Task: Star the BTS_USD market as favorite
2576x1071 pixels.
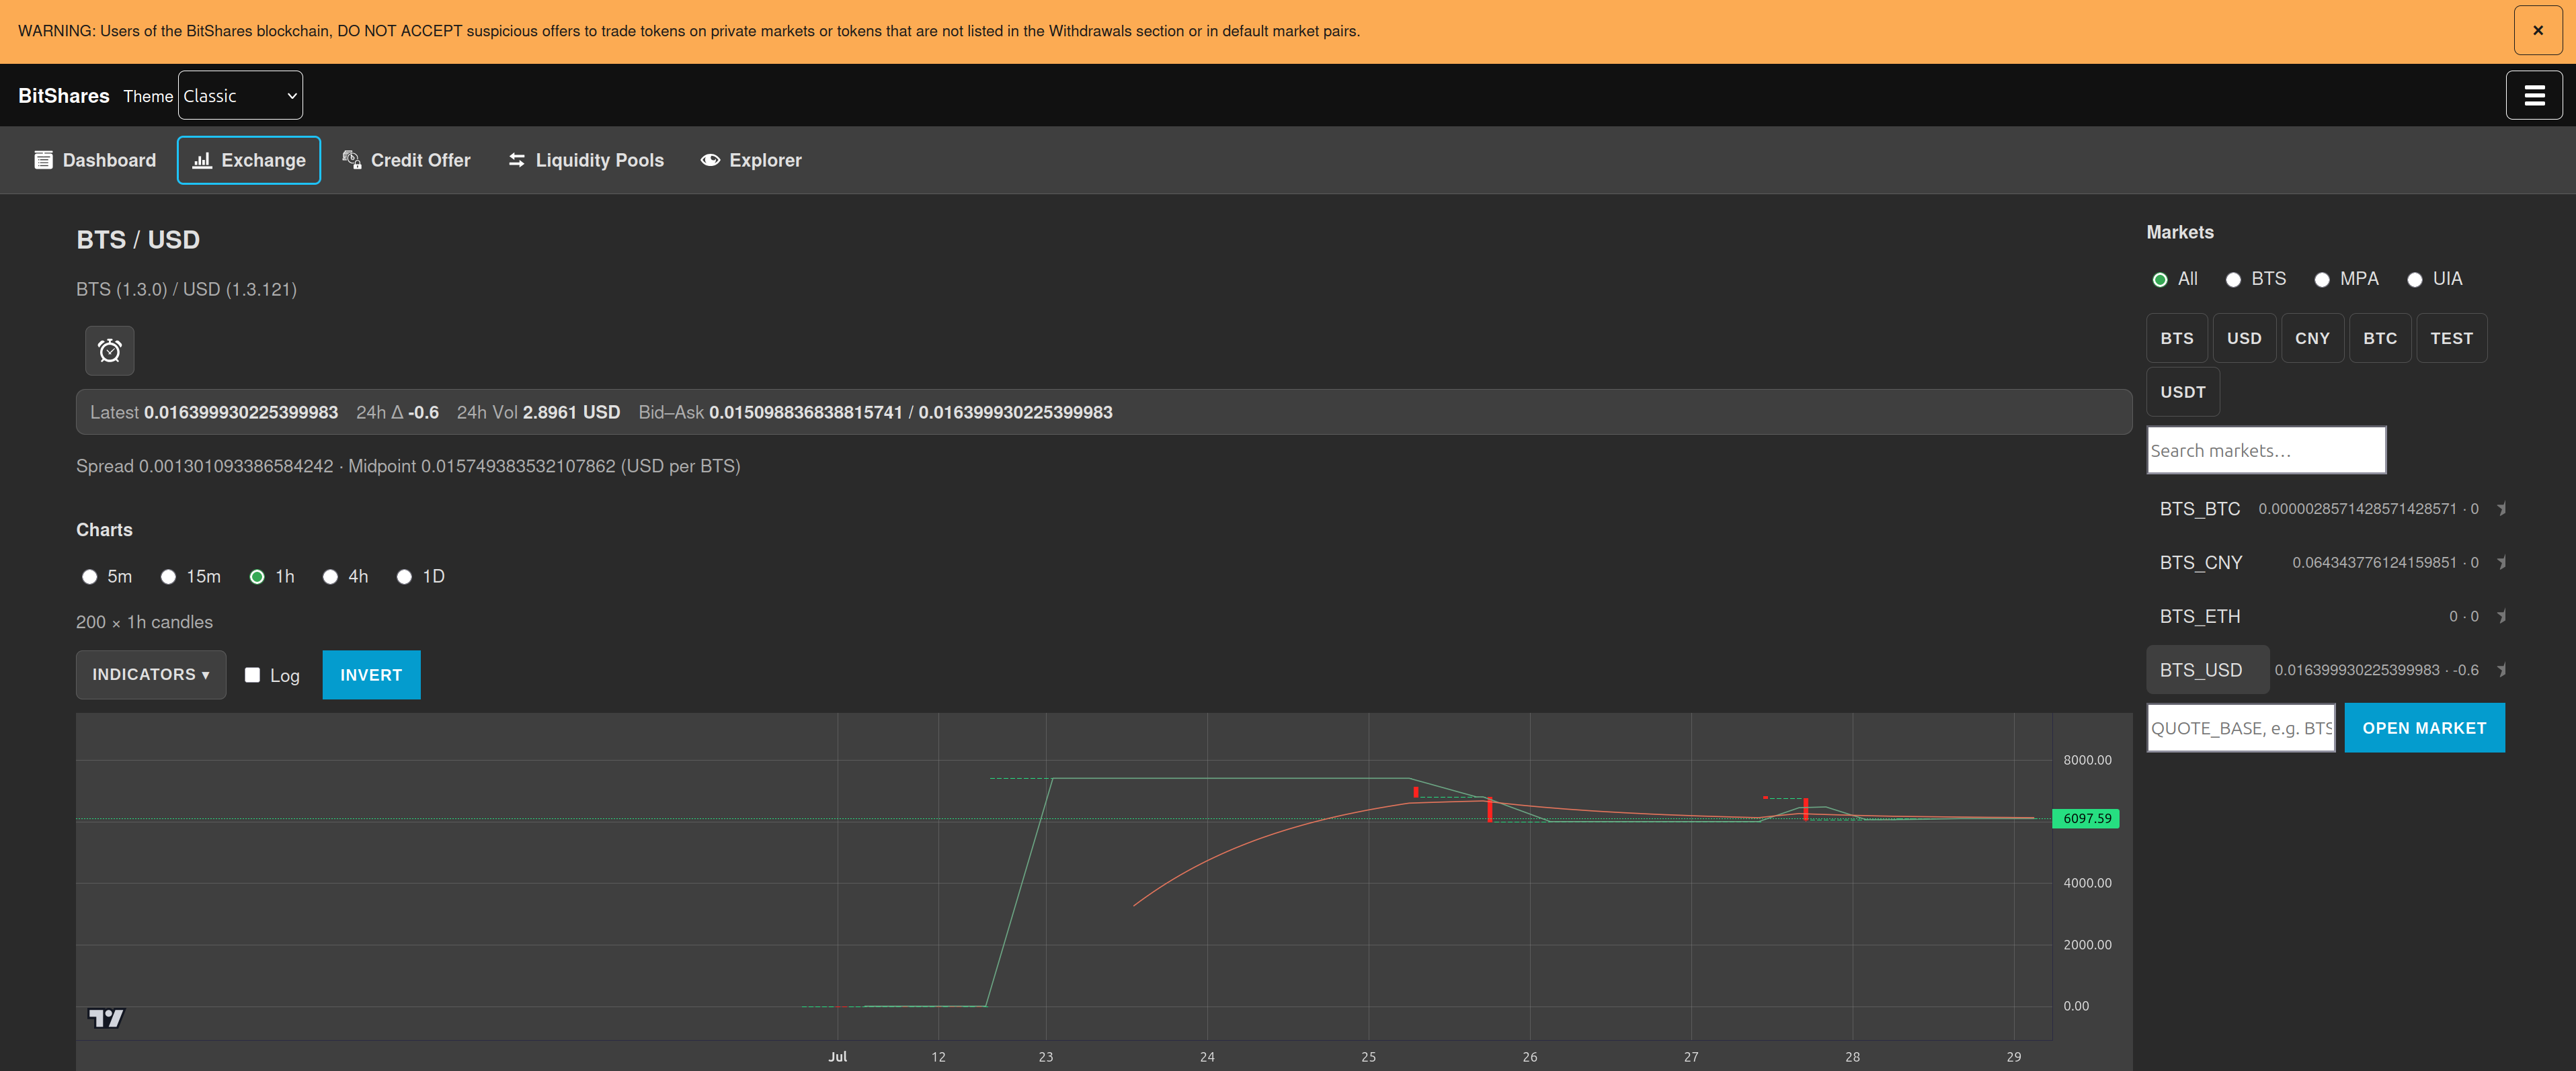Action: [x=2501, y=671]
